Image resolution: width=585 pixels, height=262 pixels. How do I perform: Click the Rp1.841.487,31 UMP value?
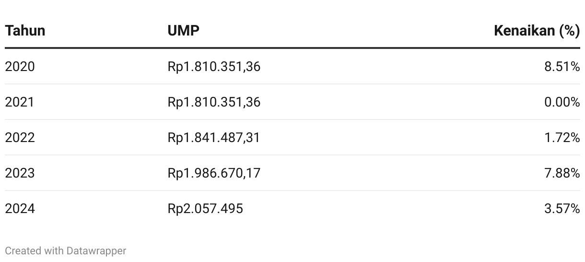213,137
